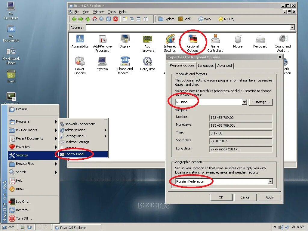
Task: Click the Search magnifier toolbar icon
Action: pyautogui.click(x=102, y=19)
